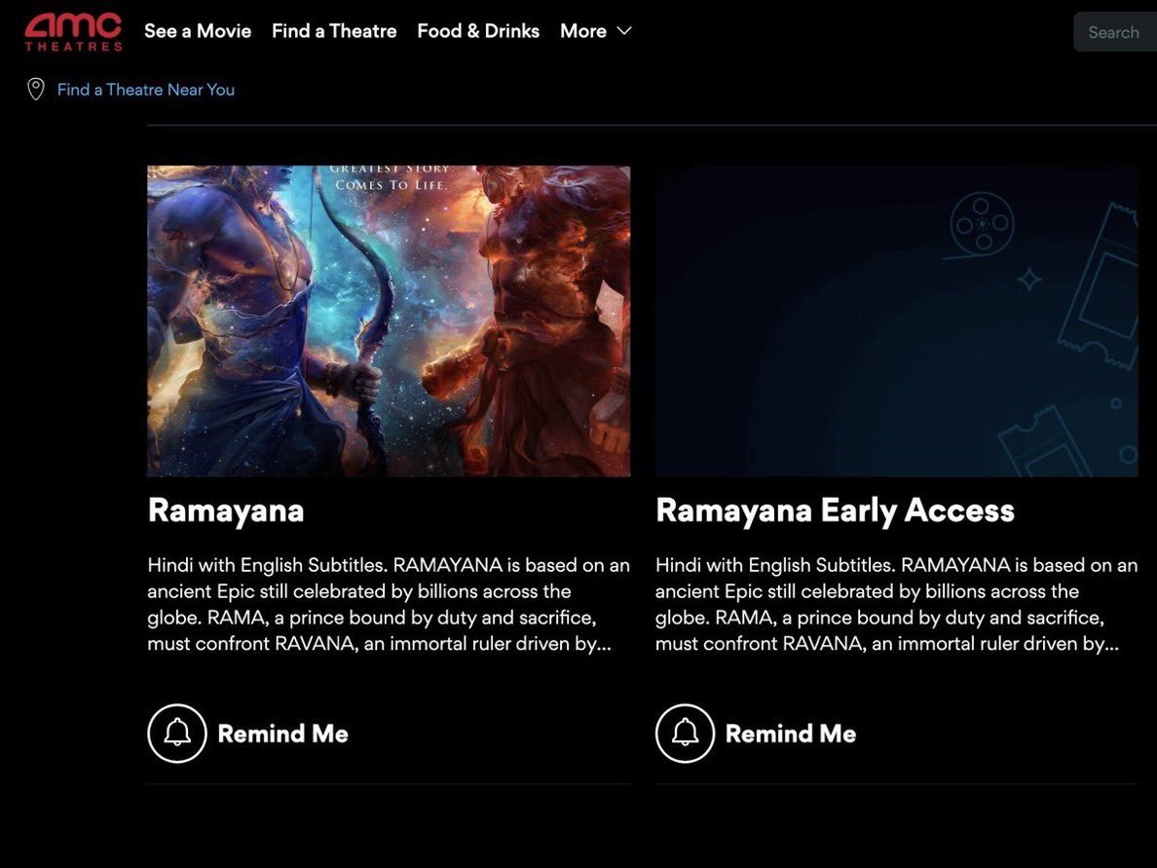Open the Ramayana movie poster

click(389, 321)
